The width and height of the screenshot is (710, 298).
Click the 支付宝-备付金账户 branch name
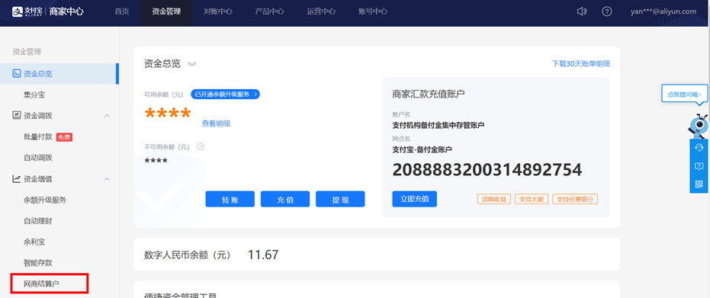[422, 149]
